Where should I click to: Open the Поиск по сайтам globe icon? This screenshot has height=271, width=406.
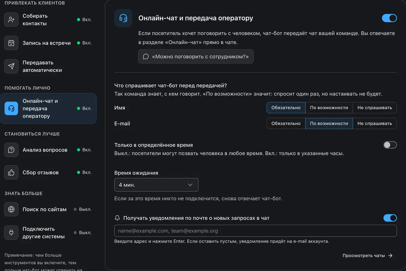coord(11,209)
